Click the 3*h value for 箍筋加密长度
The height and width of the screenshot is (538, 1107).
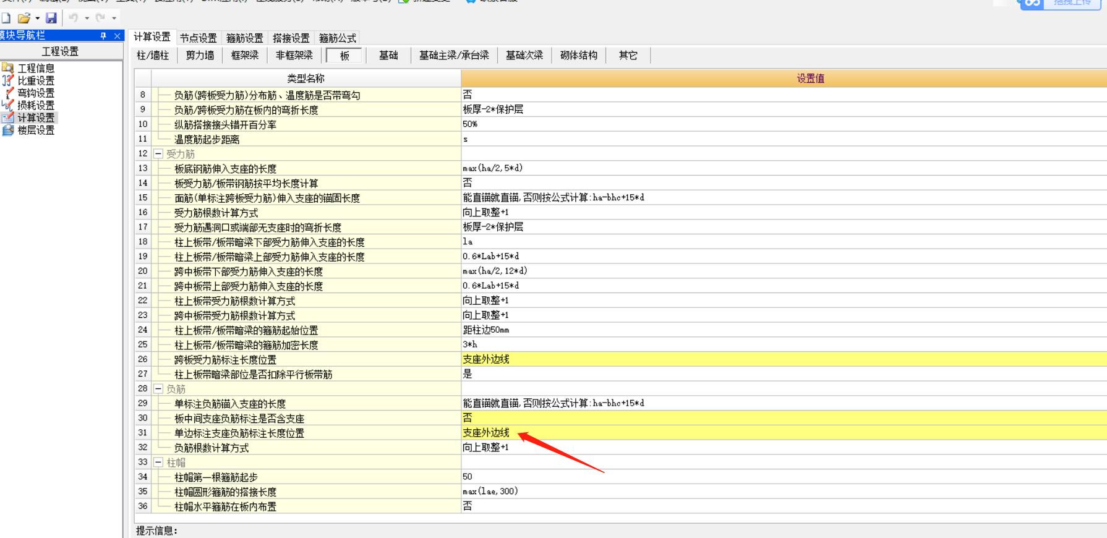click(x=784, y=344)
